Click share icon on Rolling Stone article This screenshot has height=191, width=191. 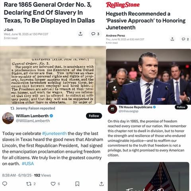pos(172,39)
